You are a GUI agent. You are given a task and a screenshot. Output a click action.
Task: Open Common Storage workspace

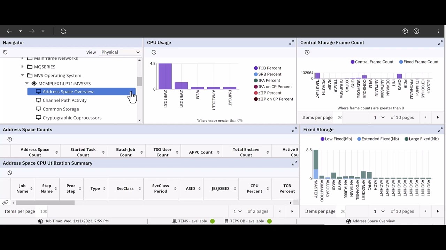(61, 109)
